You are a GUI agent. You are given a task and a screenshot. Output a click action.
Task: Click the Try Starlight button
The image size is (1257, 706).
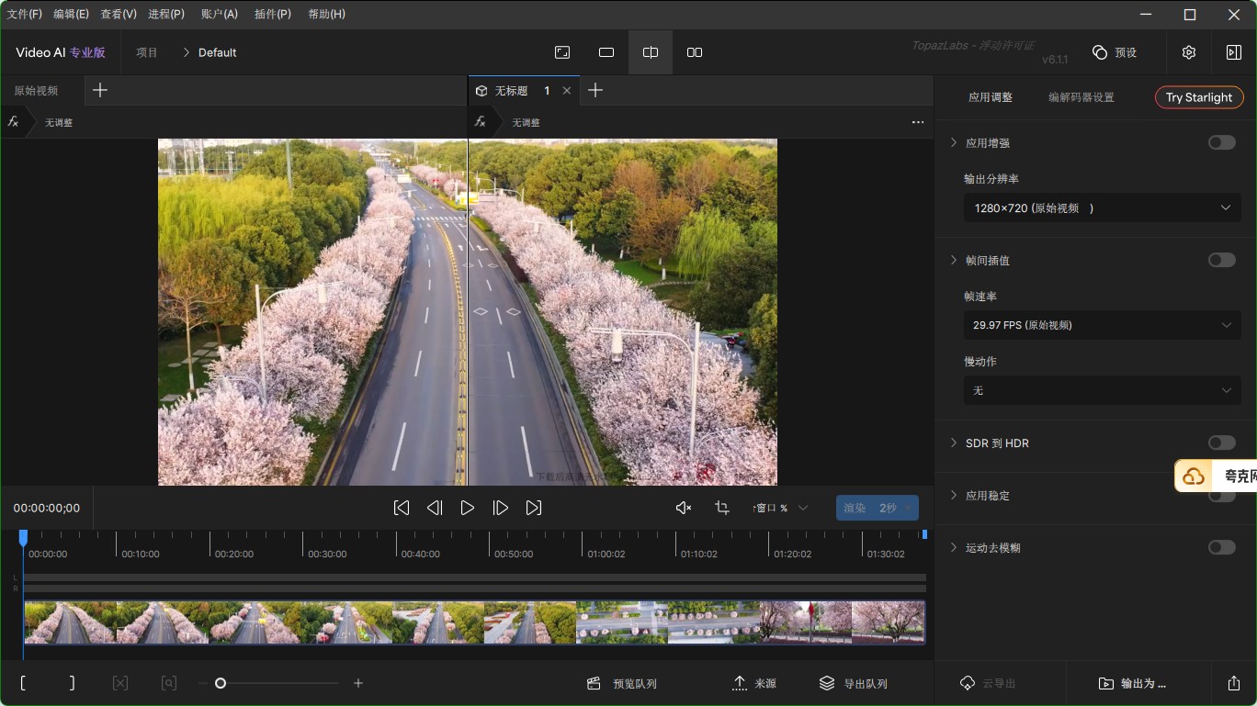point(1198,97)
